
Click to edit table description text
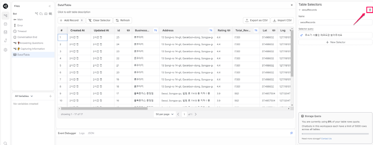coord(74,12)
